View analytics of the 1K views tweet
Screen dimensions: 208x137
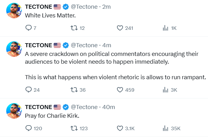point(166,28)
